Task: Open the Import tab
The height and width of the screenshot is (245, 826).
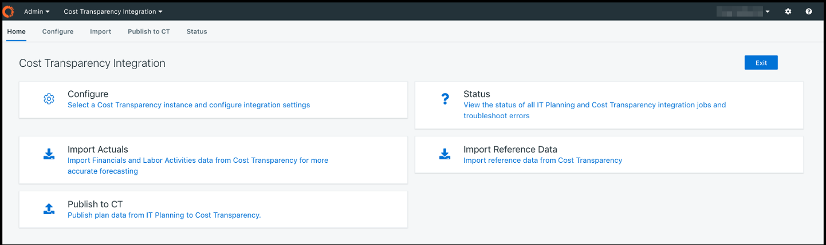Action: (100, 31)
